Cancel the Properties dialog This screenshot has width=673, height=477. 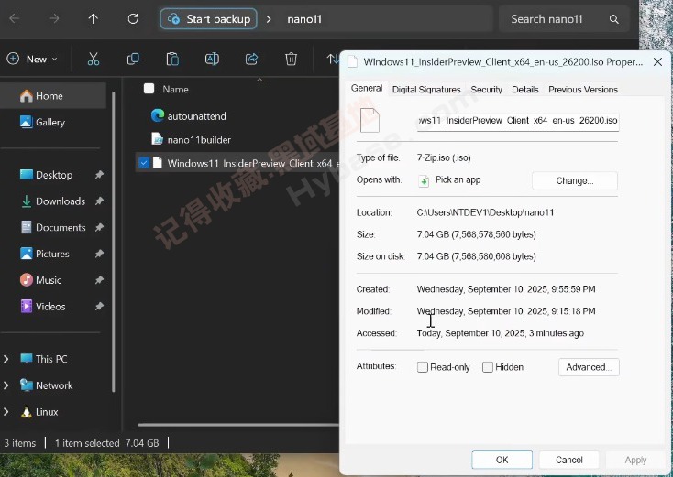569,460
